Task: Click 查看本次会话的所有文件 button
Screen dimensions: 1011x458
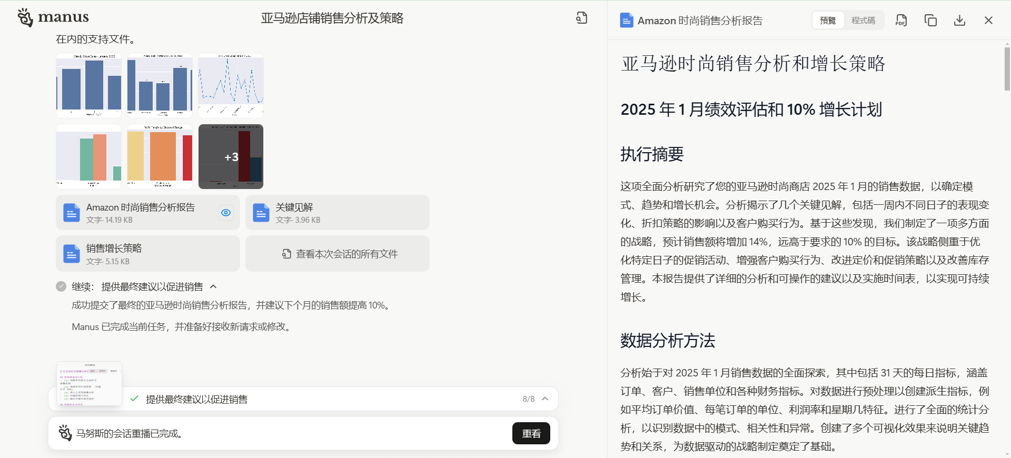Action: [338, 254]
